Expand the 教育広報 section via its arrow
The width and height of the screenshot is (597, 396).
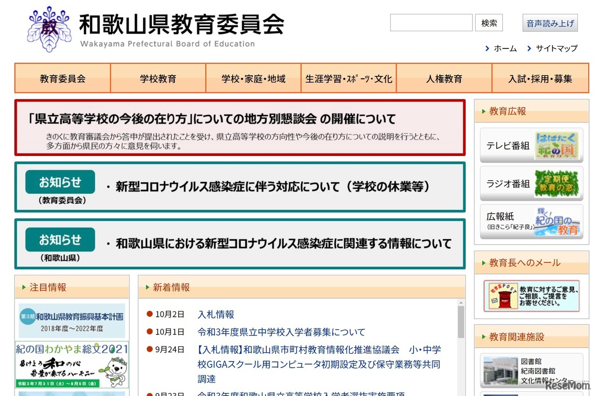point(483,111)
